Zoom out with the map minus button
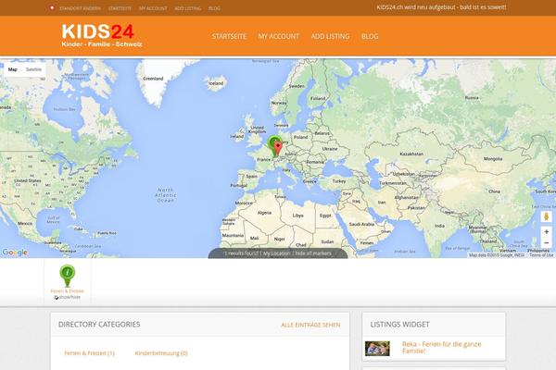556x370 pixels. 547,243
